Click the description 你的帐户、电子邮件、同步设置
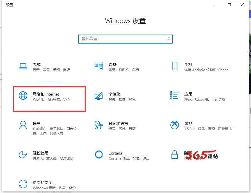Viewport: 251px width, 193px height. 55,131
